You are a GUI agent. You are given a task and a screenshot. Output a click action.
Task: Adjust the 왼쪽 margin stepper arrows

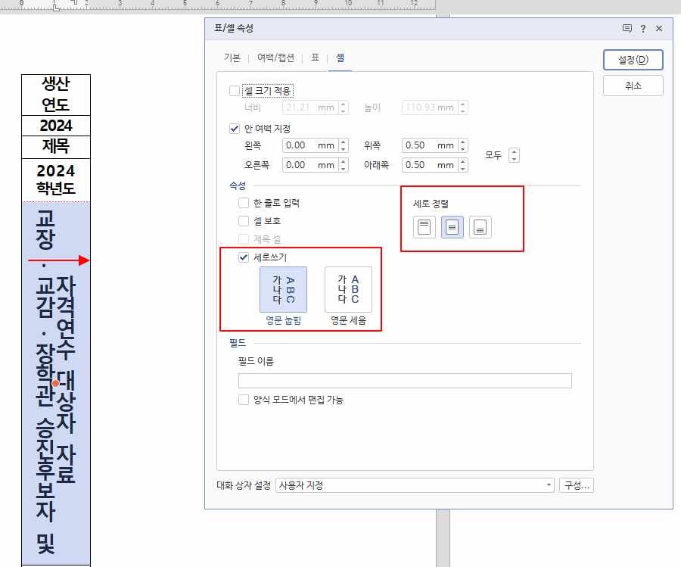[x=344, y=145]
